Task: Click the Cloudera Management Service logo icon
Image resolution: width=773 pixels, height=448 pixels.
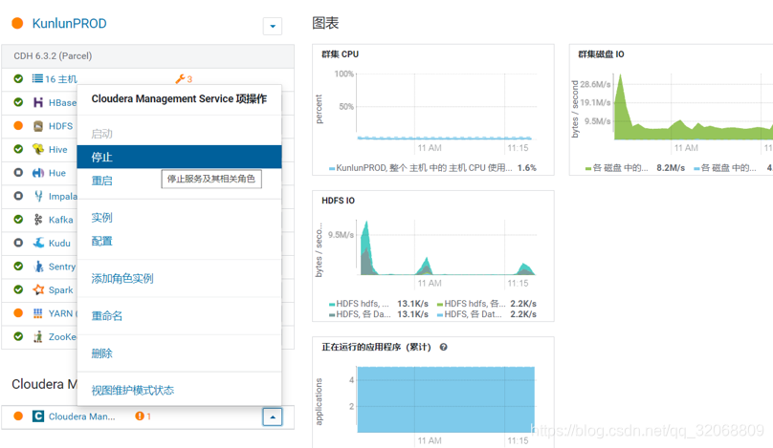Action: click(x=38, y=416)
